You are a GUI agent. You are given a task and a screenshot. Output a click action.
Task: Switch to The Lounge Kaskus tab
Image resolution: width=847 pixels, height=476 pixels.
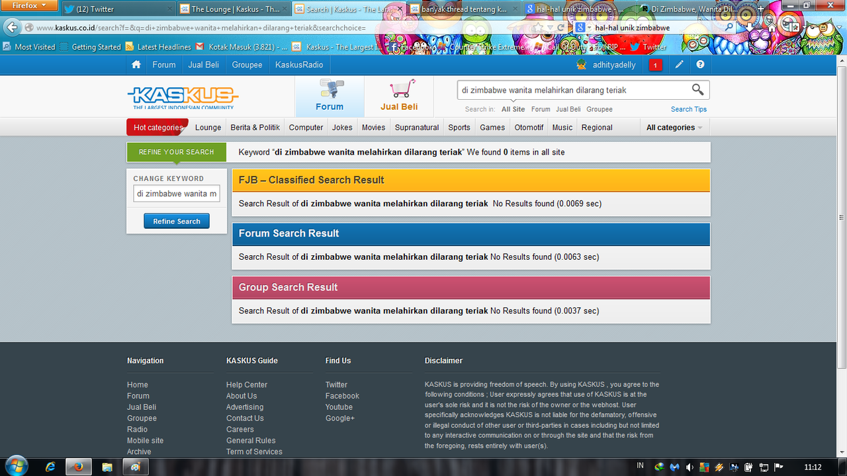[x=234, y=9]
